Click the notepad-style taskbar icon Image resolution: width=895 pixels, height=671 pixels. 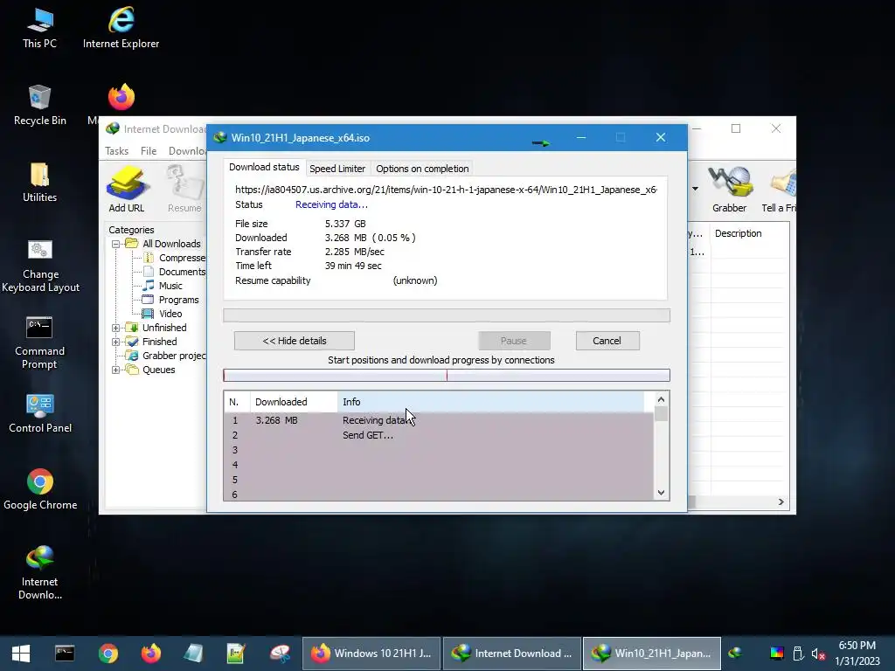tap(193, 654)
